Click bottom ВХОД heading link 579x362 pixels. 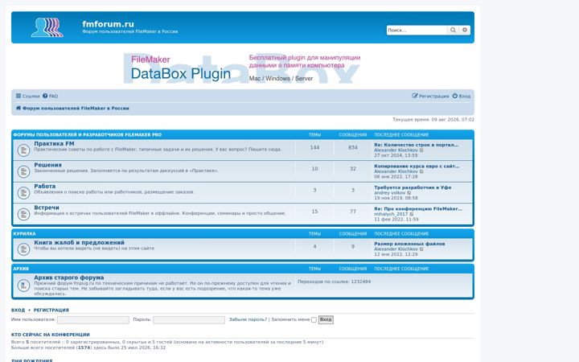pyautogui.click(x=18, y=310)
